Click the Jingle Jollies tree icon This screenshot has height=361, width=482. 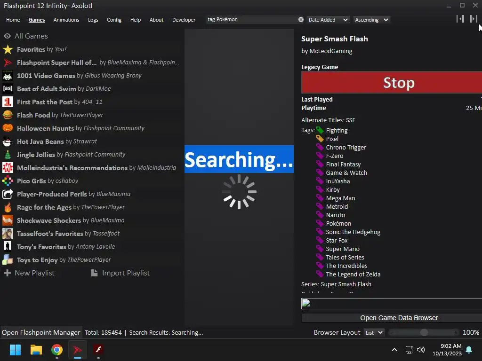tap(8, 155)
